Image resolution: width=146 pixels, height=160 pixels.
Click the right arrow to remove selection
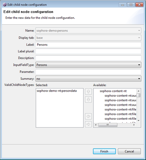point(88,124)
